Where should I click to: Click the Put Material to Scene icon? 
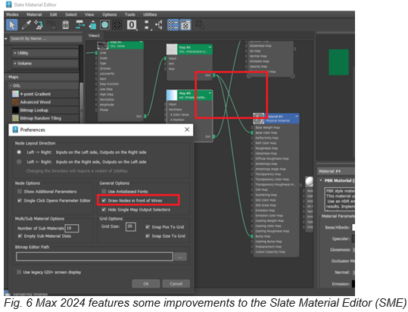(x=39, y=25)
